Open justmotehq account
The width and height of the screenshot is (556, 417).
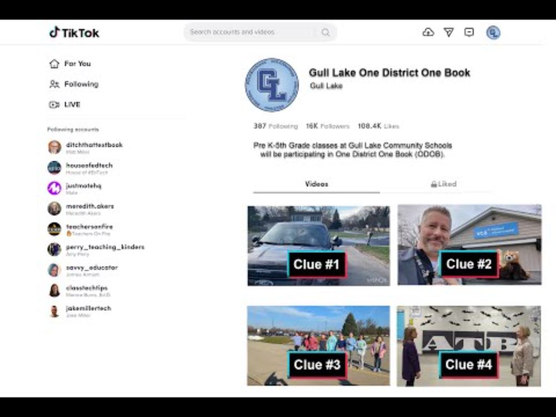75,188
